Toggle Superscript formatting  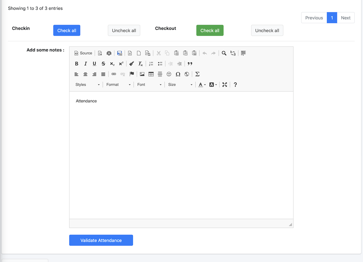(121, 64)
